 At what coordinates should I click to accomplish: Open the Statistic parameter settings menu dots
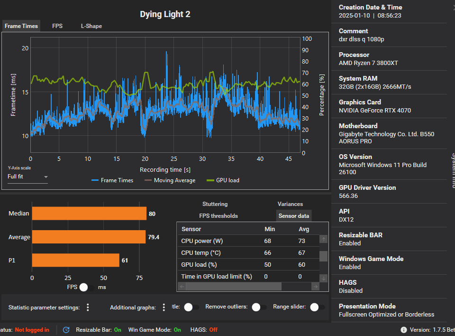[x=88, y=308]
